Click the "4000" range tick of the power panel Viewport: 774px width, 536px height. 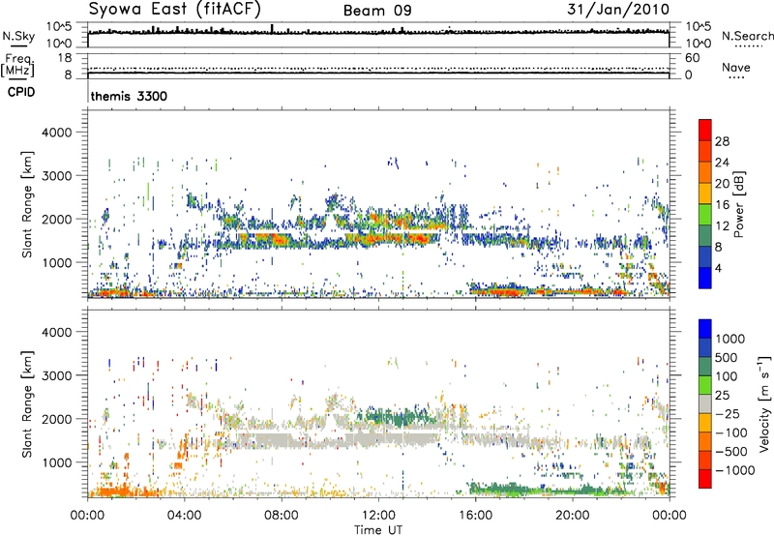click(57, 133)
